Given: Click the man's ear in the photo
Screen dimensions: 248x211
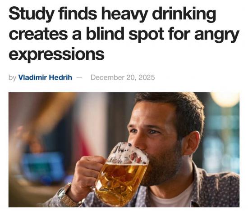Looking at the screenshot, I should click(192, 143).
